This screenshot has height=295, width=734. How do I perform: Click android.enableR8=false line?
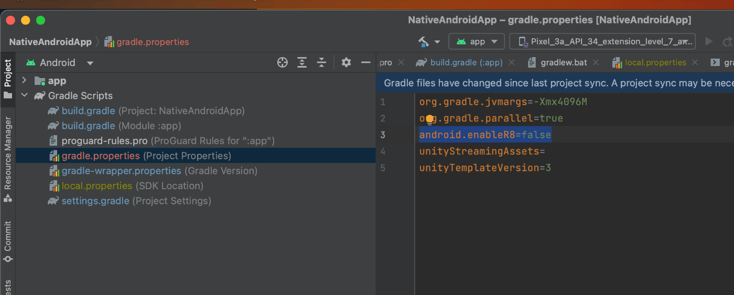click(x=485, y=135)
